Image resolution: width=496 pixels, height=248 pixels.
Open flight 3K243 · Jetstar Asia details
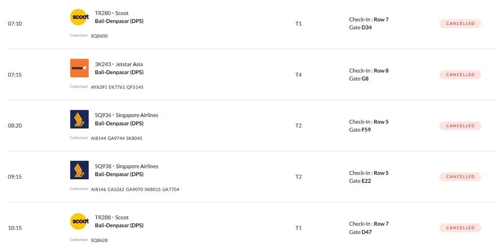pos(119,64)
